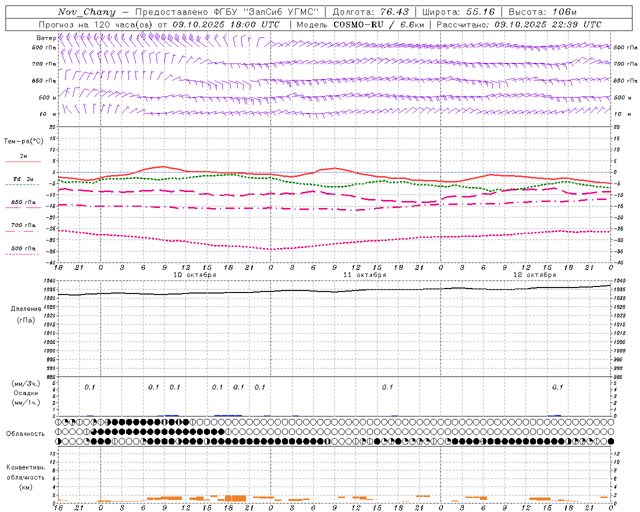Click the 11 октября date label
The height and width of the screenshot is (512, 640).
(365, 275)
